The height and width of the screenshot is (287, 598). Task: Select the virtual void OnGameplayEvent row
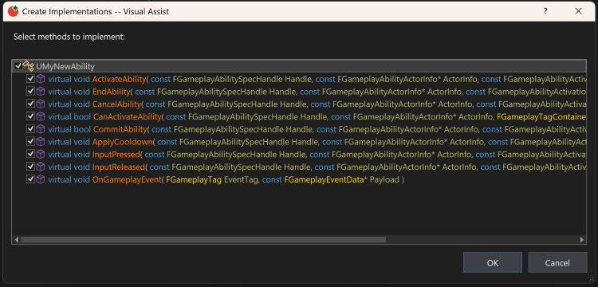299,179
